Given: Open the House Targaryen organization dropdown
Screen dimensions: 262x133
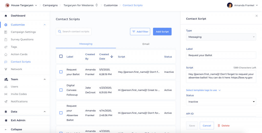Looking at the screenshot, I should (x=36, y=6).
